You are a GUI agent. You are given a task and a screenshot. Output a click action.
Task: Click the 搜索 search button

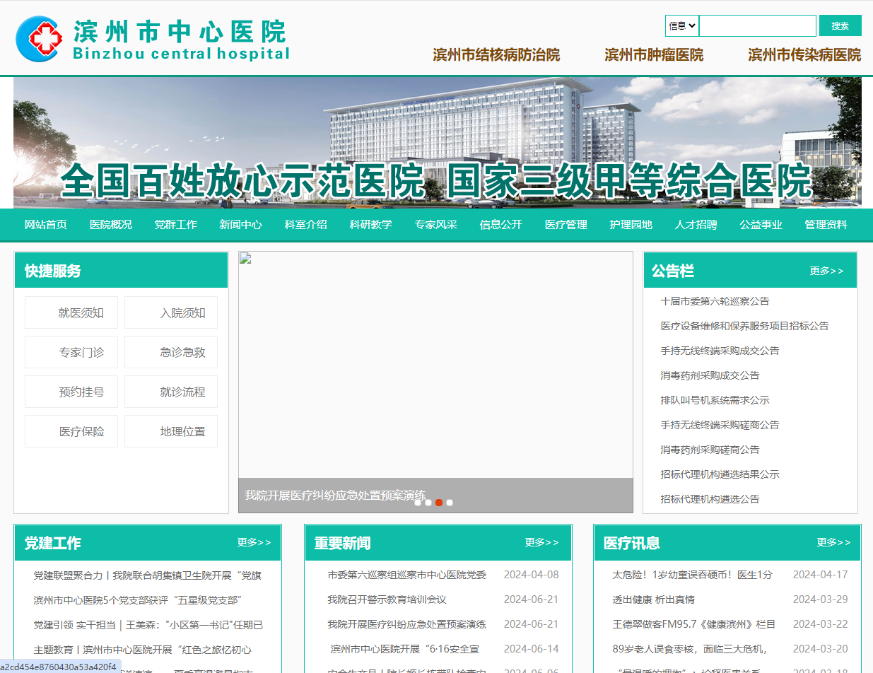840,26
